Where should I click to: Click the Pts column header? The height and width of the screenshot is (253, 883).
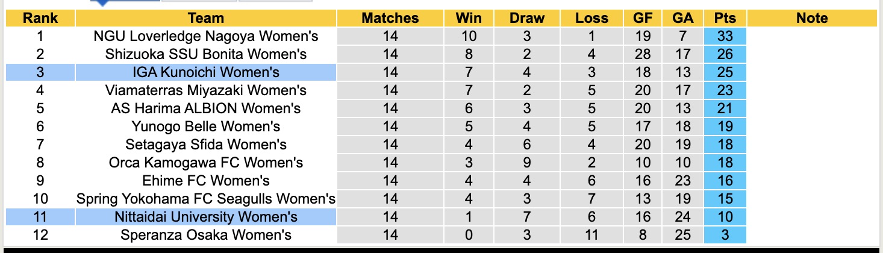[725, 18]
